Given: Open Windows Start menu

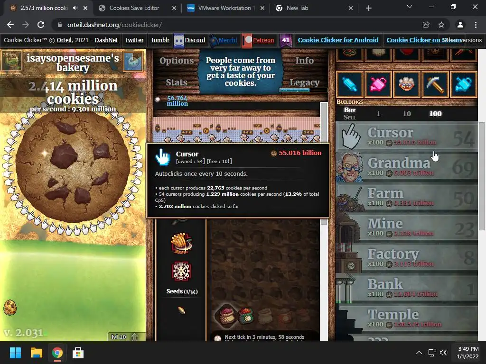Looking at the screenshot, I should 15,353.
